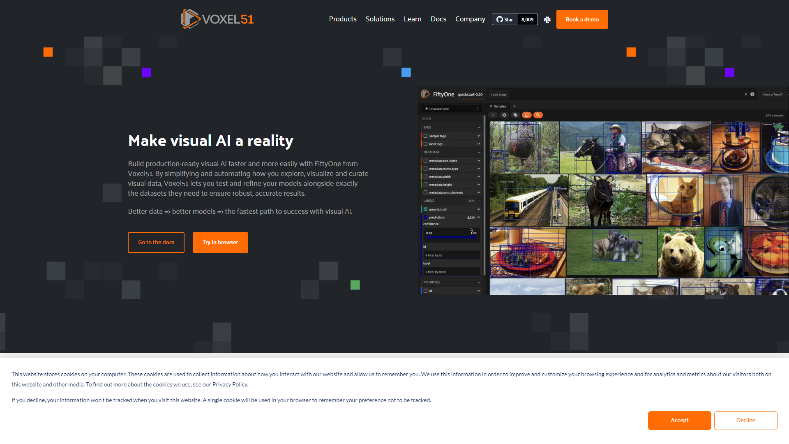Image resolution: width=789 pixels, height=444 pixels.
Task: Click the Voxel51 logo in navbar
Action: (217, 19)
